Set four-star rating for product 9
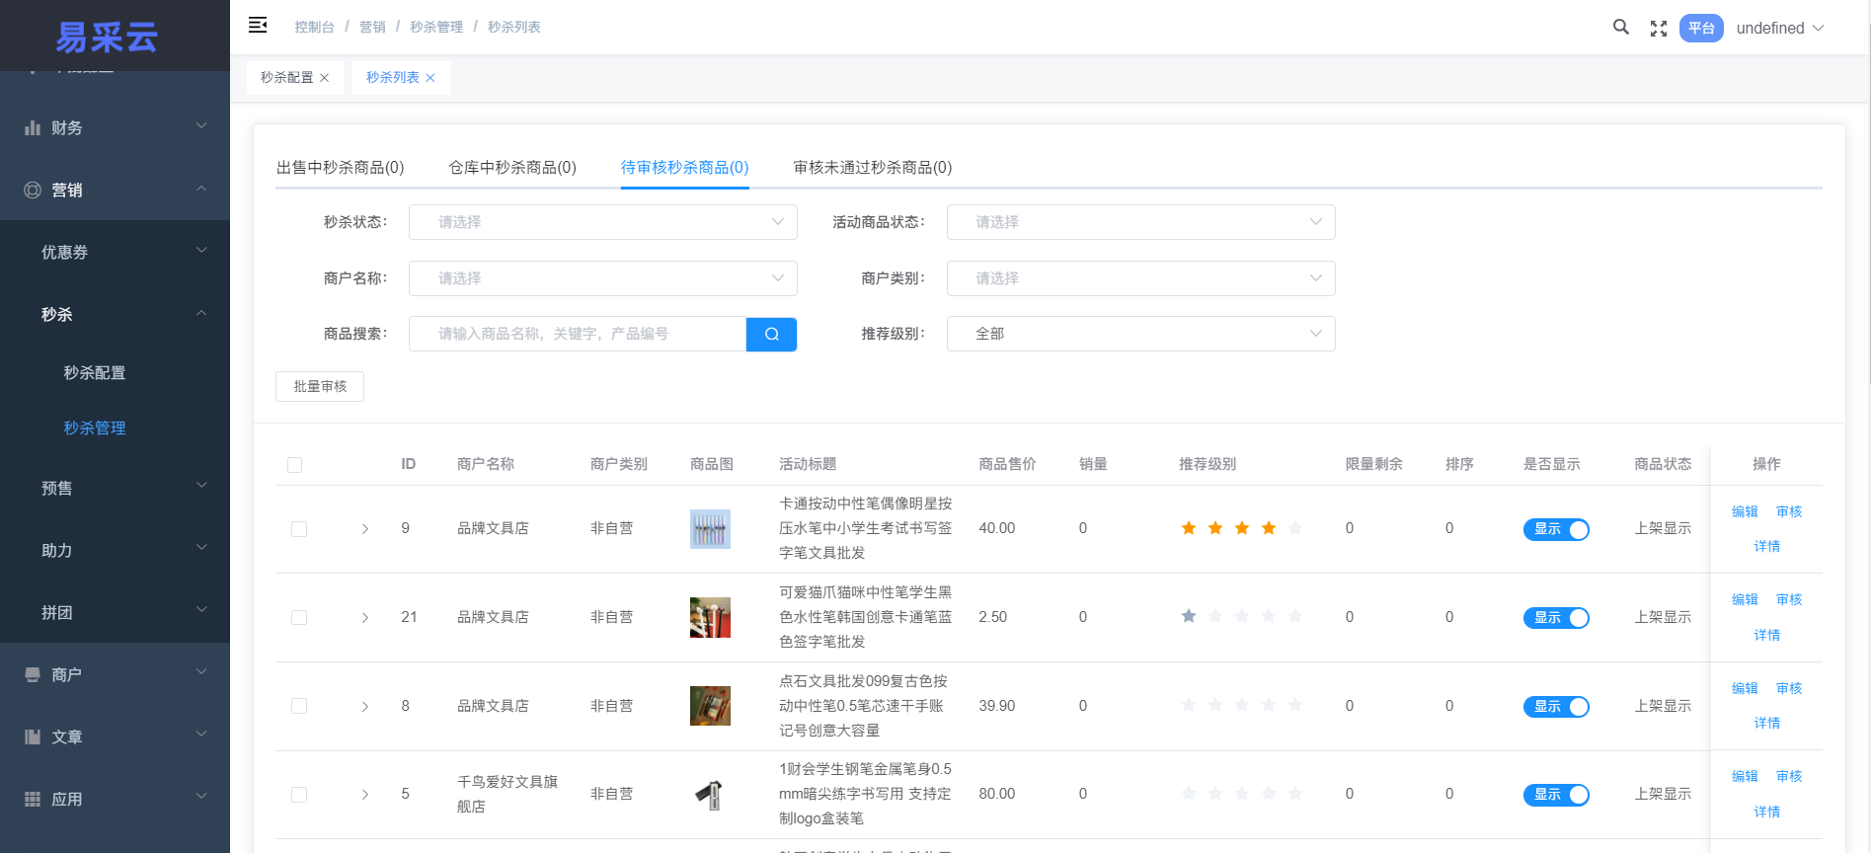The height and width of the screenshot is (853, 1871). 1269,528
